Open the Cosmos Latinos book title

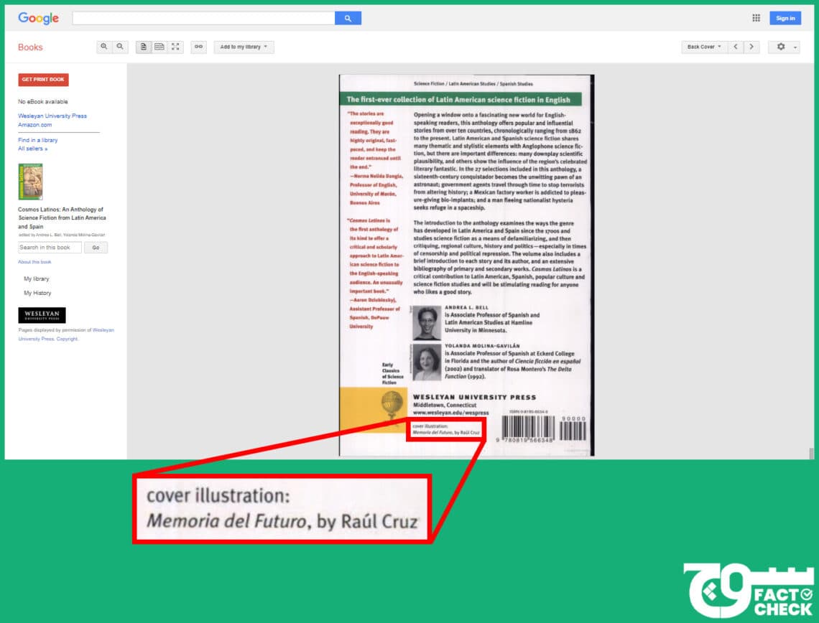point(62,217)
